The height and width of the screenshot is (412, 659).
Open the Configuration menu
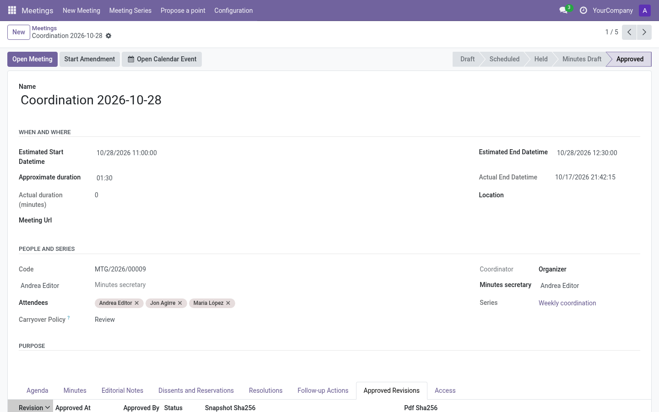click(x=233, y=11)
